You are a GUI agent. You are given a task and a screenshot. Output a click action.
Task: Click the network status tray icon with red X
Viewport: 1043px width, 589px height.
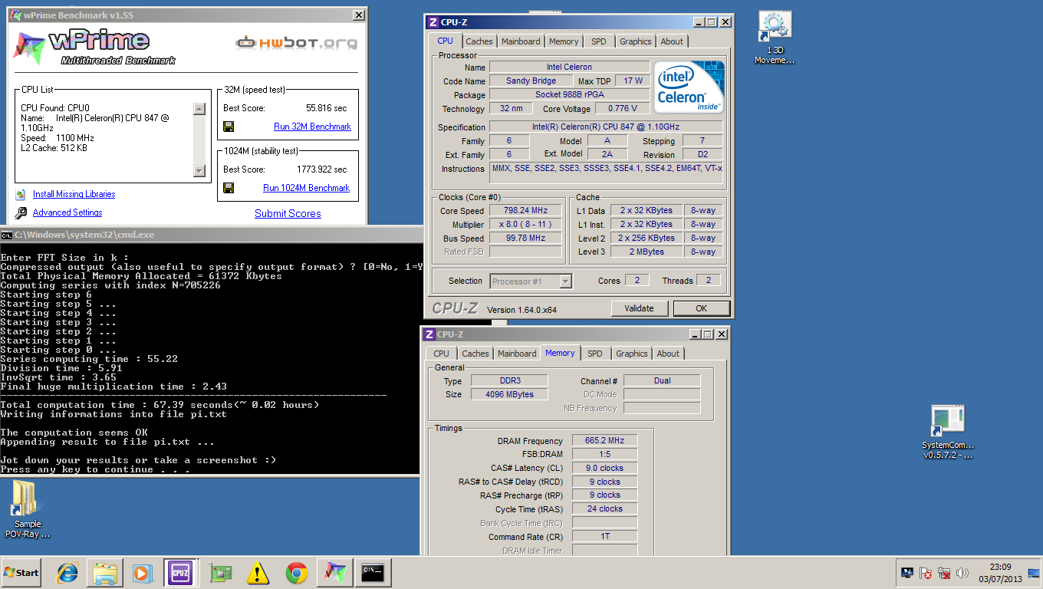pos(944,573)
